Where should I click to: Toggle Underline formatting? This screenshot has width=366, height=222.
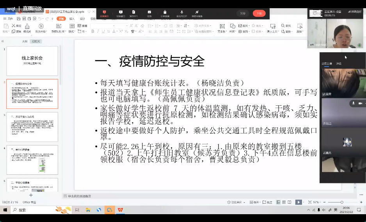tap(103, 31)
